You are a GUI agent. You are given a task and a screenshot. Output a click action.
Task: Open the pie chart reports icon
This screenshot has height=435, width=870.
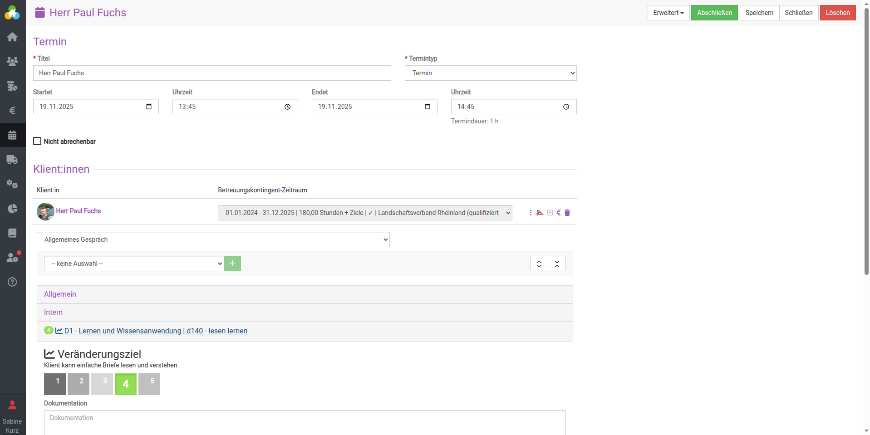tap(12, 209)
